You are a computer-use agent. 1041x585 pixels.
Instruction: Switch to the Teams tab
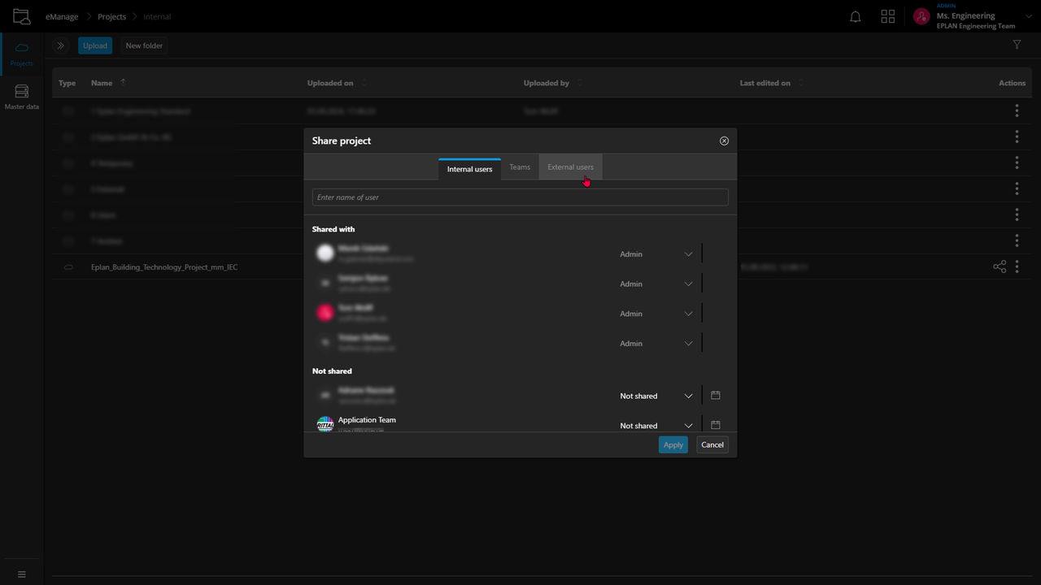click(519, 167)
